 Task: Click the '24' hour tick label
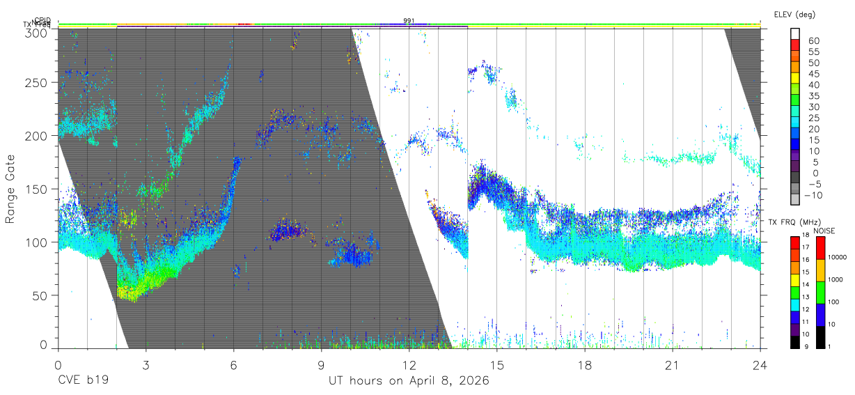[760, 364]
